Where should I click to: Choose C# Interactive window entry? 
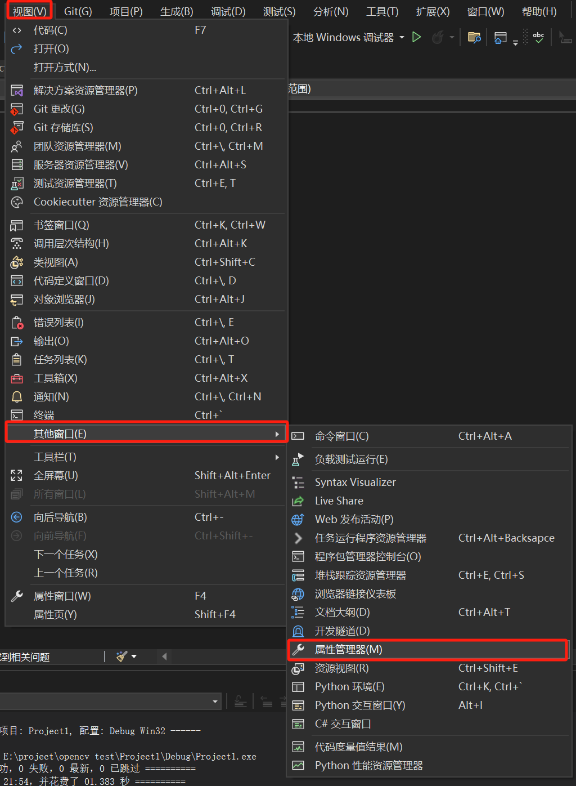pos(429,724)
